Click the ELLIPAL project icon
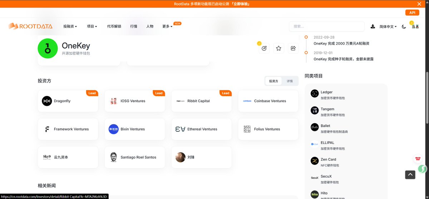Viewport: 429px width, 199px height. pyautogui.click(x=315, y=144)
